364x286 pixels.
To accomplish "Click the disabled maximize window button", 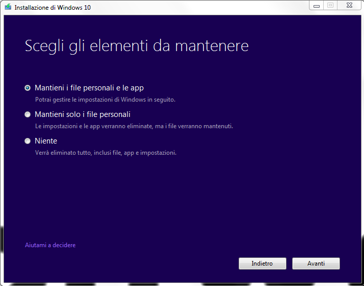I will click(330, 5).
